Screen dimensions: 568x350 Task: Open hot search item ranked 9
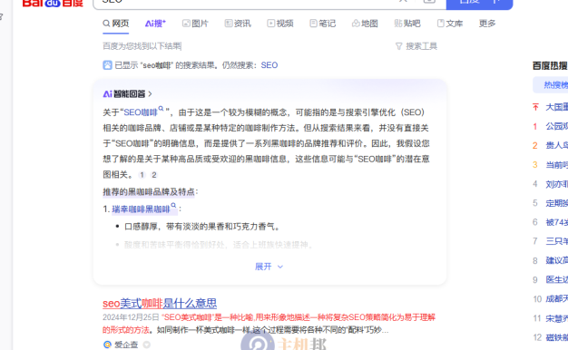[x=556, y=280]
